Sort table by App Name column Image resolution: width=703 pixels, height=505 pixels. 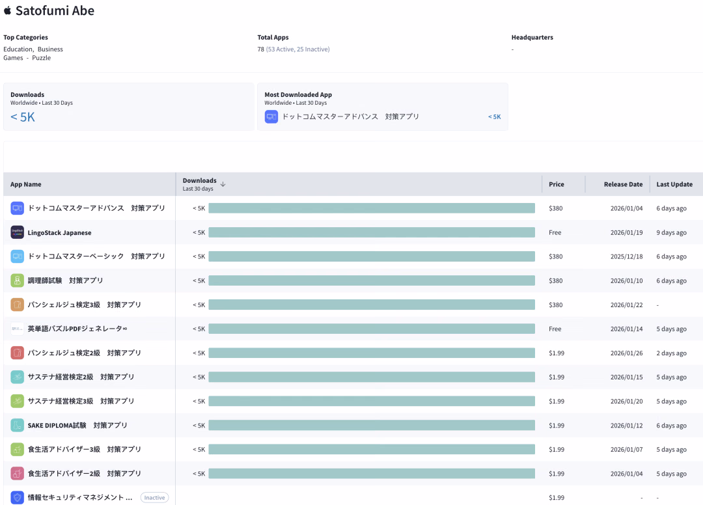(x=26, y=184)
